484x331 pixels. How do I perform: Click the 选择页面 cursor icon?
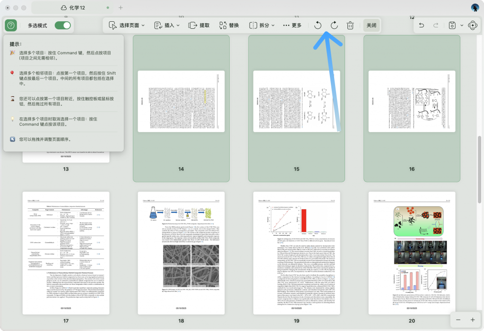point(112,25)
